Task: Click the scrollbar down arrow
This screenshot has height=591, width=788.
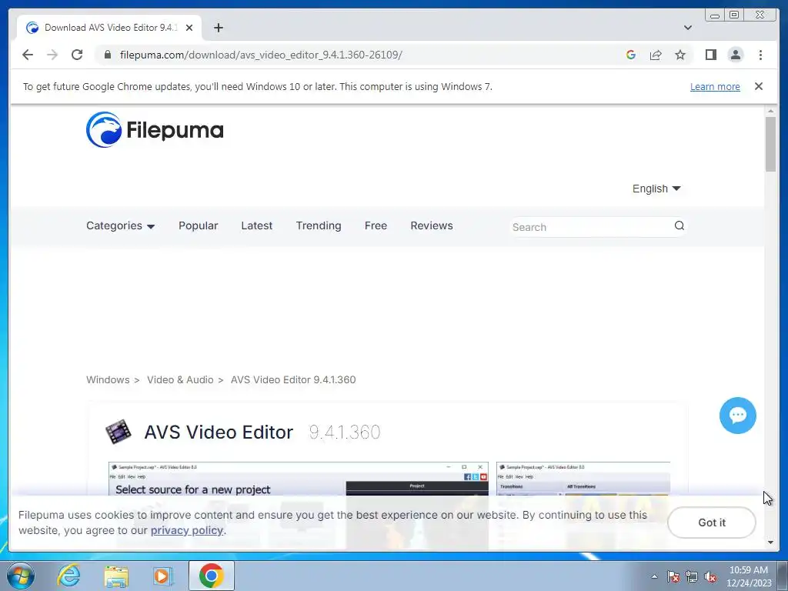Action: (x=771, y=543)
